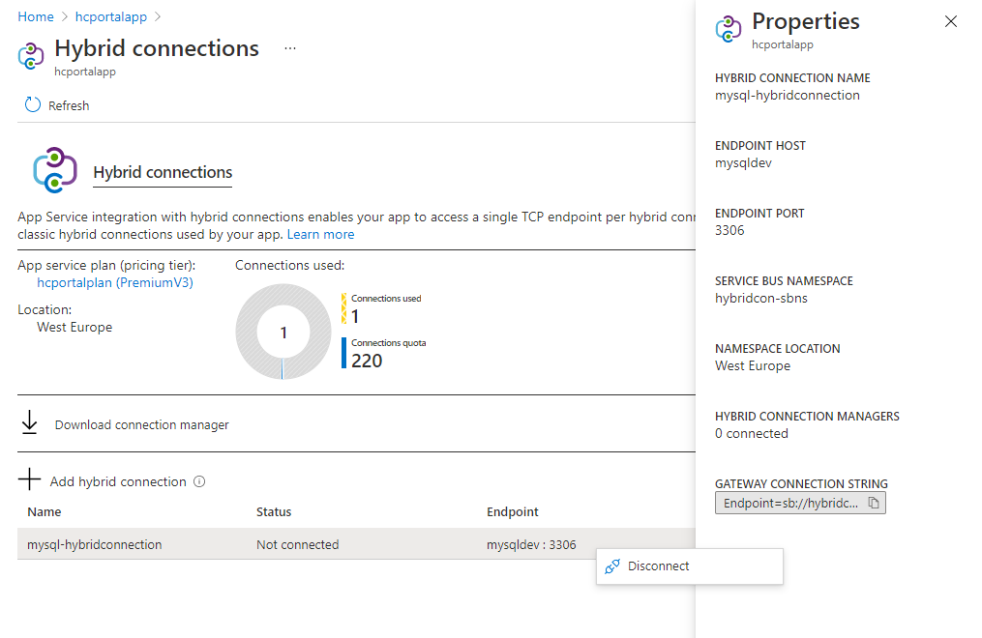982x638 pixels.
Task: Close the Properties panel
Action: tap(951, 21)
